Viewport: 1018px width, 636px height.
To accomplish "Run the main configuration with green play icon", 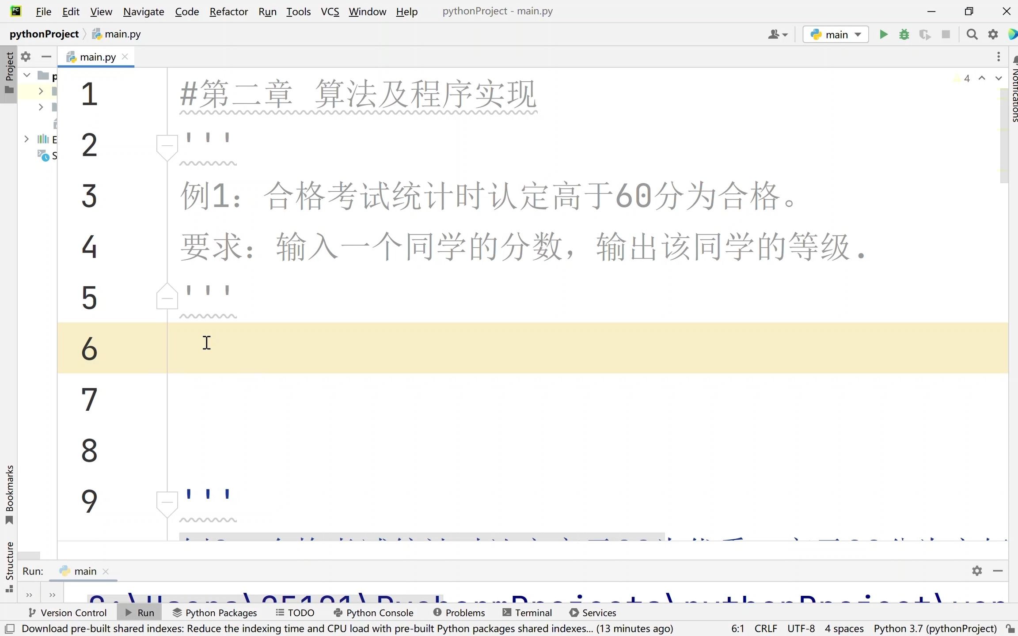I will [x=883, y=34].
